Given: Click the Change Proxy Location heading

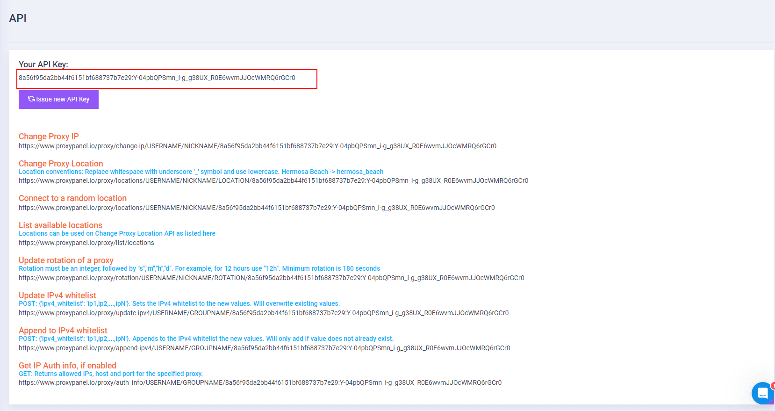Looking at the screenshot, I should [x=61, y=164].
